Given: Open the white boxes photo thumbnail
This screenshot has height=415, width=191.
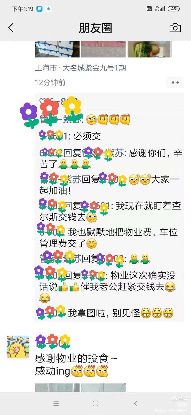Looking at the screenshot, I should [x=57, y=49].
